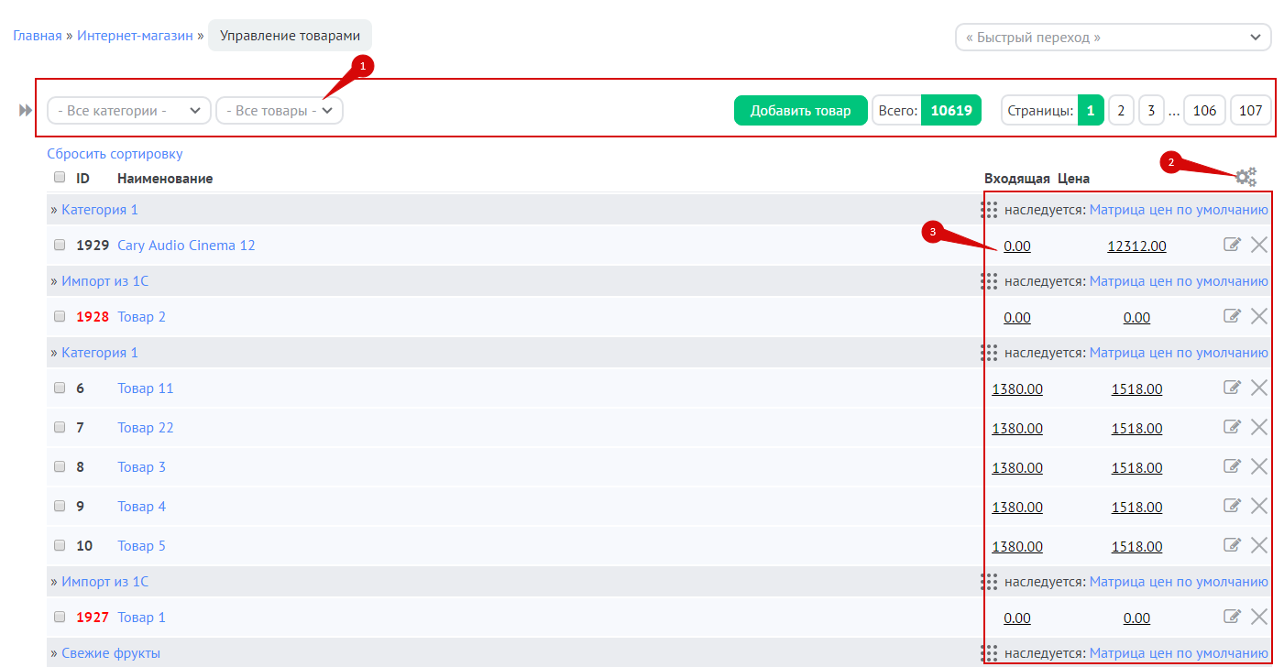Delete product Товар 2 with the X icon
The width and height of the screenshot is (1284, 667).
(x=1259, y=316)
